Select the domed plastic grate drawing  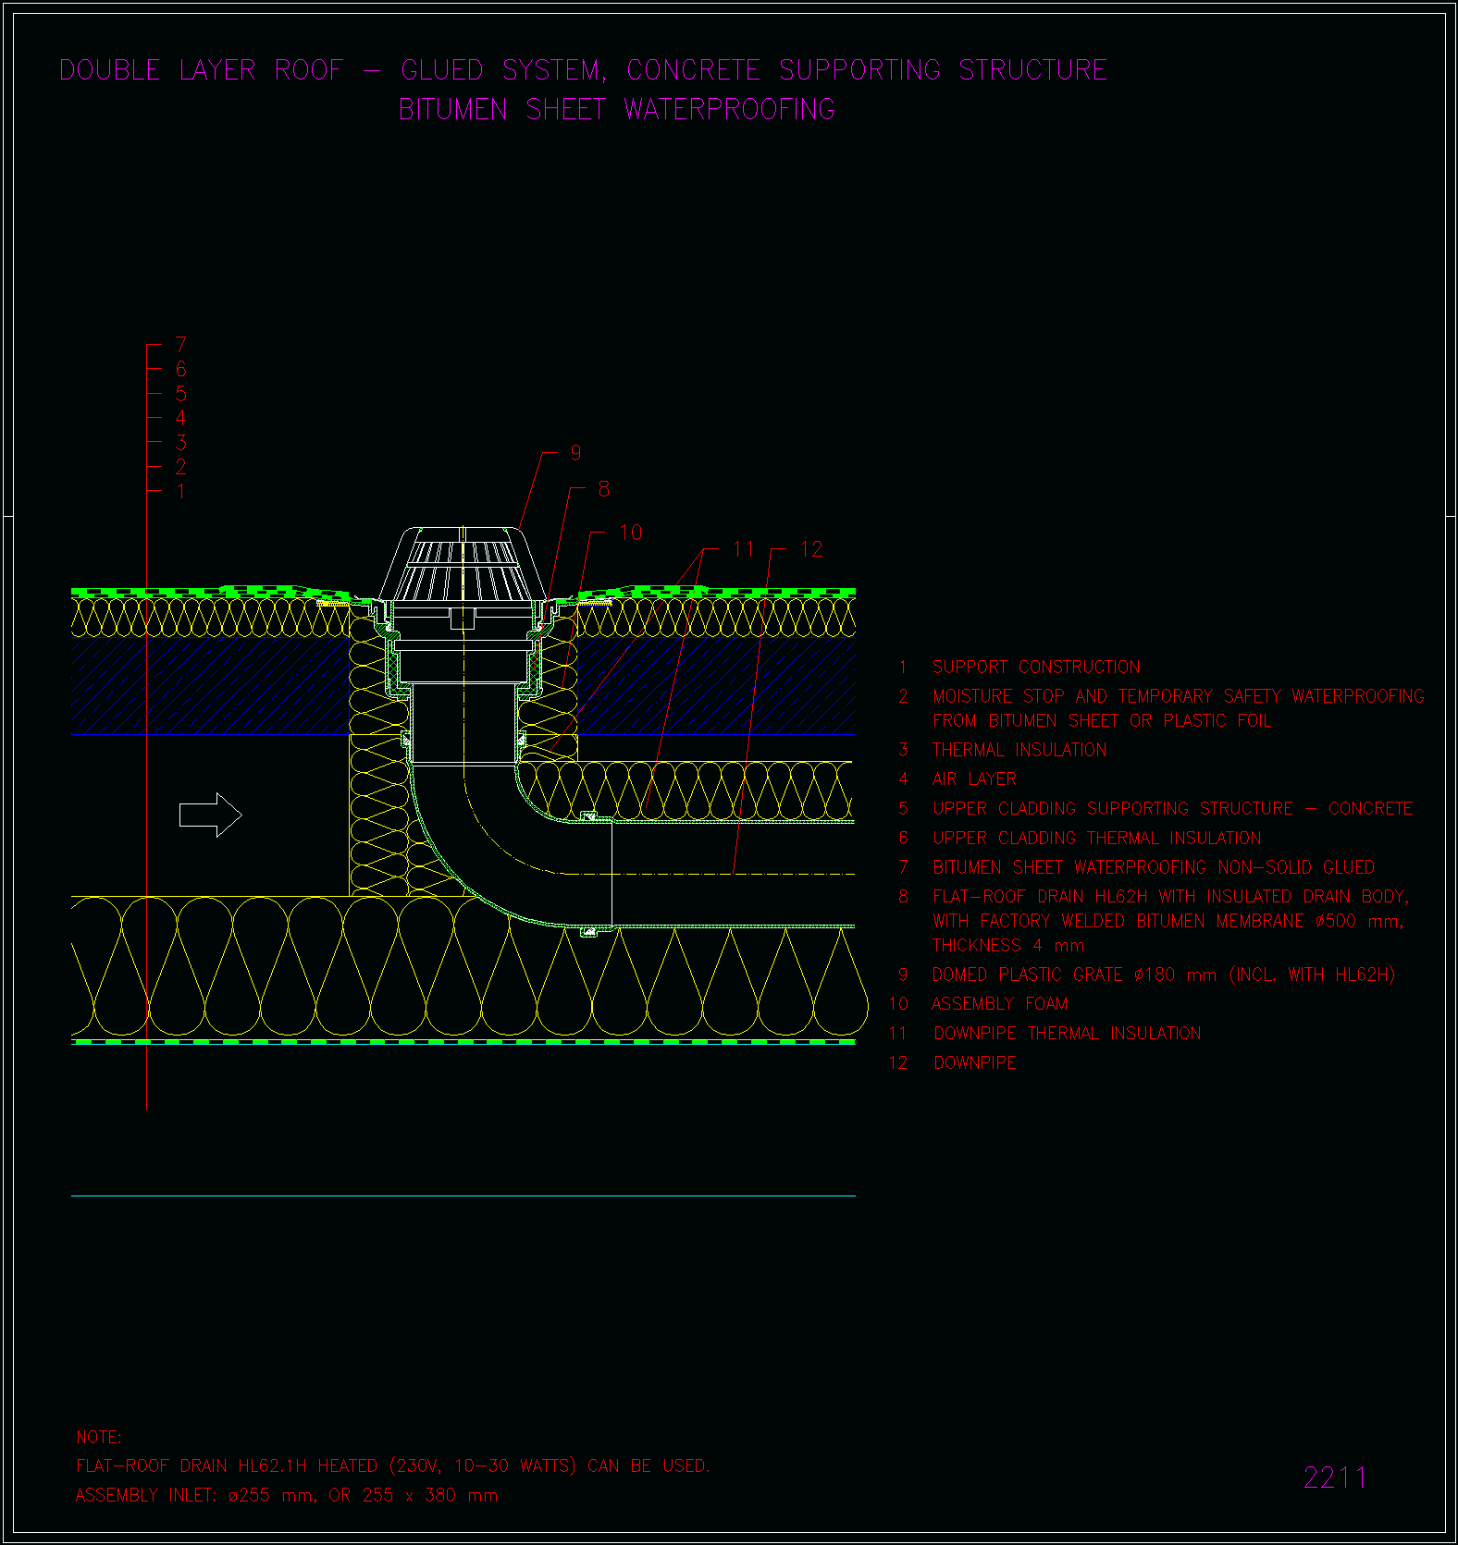tap(462, 563)
